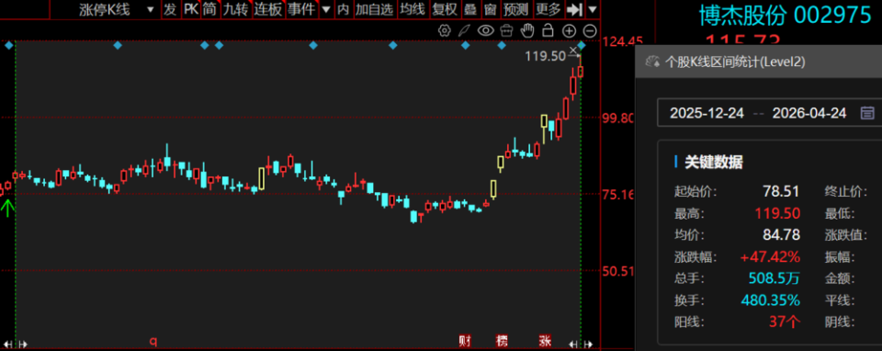Click the 发 toolbar button
Image resolution: width=882 pixels, height=351 pixels.
click(x=171, y=9)
